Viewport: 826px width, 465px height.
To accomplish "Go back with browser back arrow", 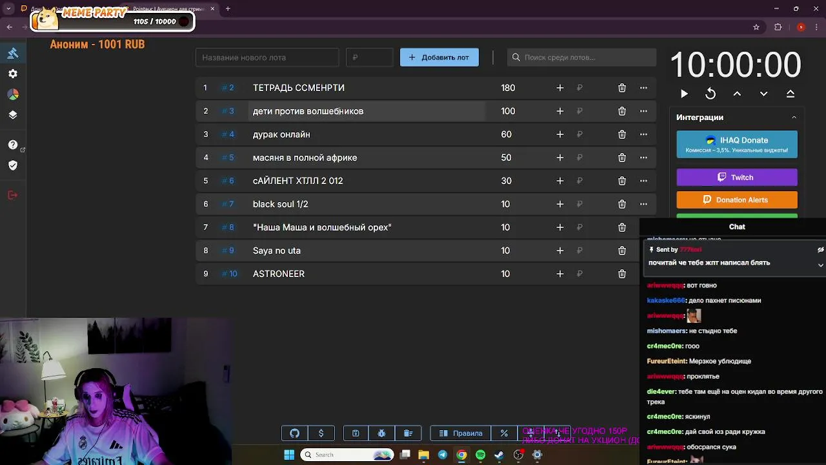I will point(9,27).
